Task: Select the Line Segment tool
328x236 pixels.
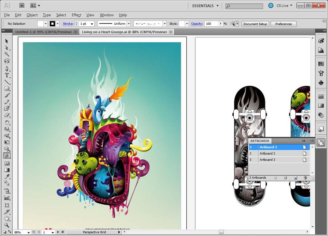Action: (7, 82)
